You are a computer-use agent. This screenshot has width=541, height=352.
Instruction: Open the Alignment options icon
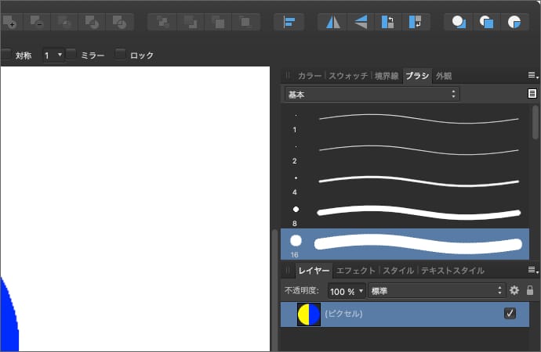(x=289, y=22)
